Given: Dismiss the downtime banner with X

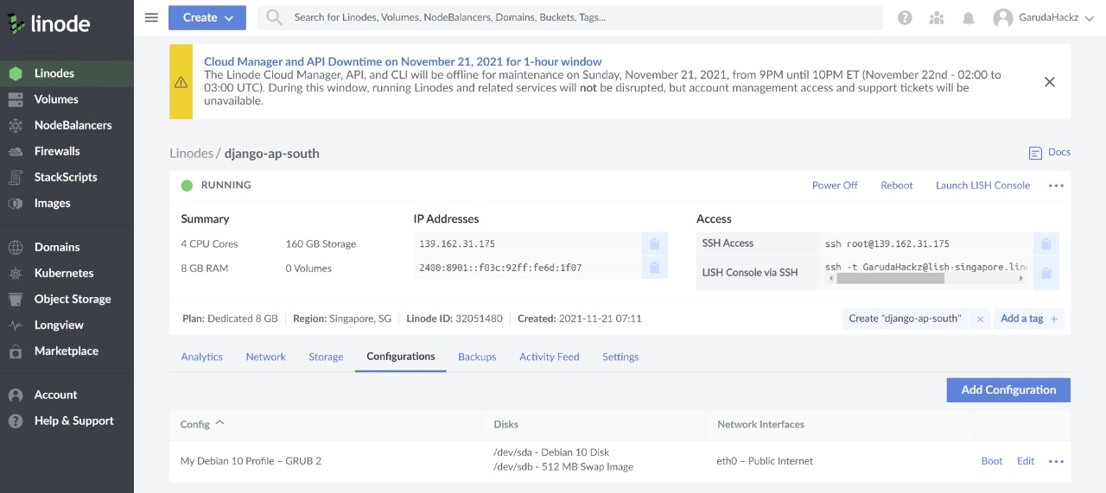Looking at the screenshot, I should click(x=1049, y=82).
